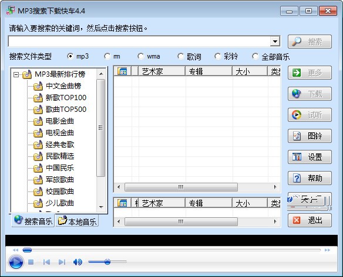Sort upper results by 艺术家 column

point(162,71)
